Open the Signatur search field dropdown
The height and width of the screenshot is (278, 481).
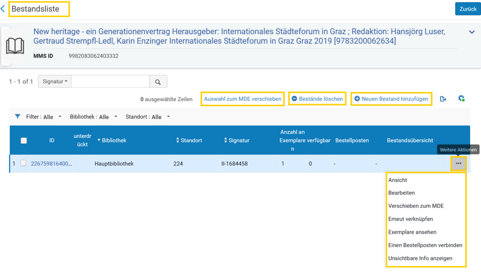[55, 81]
